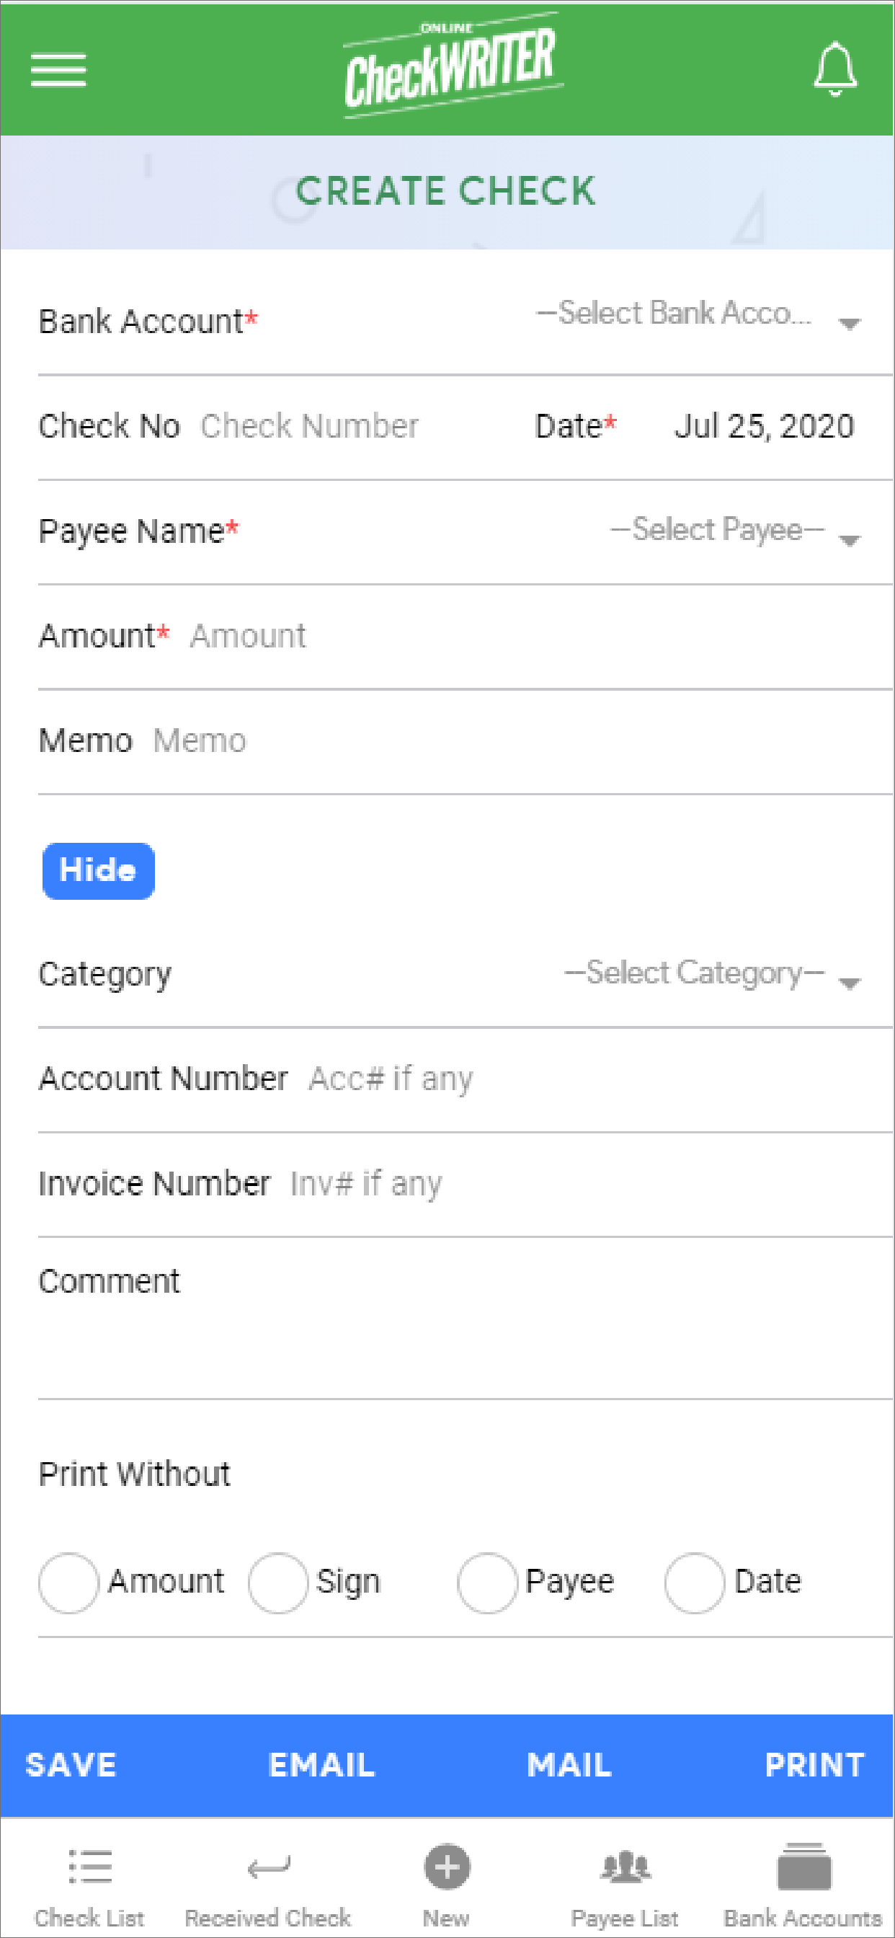Viewport: 895px width, 1938px height.
Task: Open the hamburger navigation menu
Action: (x=58, y=70)
